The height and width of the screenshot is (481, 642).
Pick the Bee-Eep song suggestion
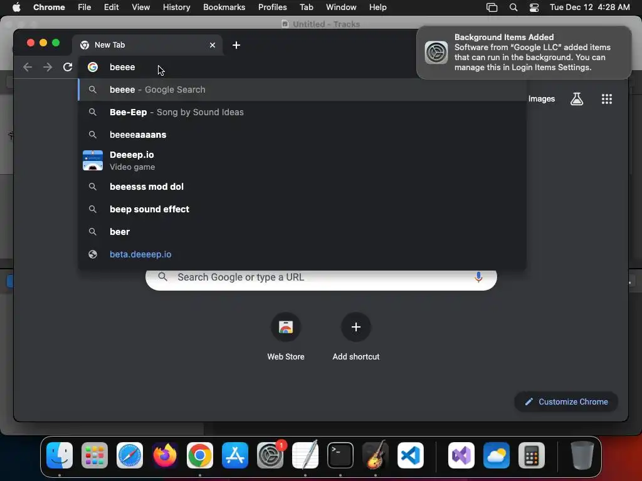coord(302,112)
